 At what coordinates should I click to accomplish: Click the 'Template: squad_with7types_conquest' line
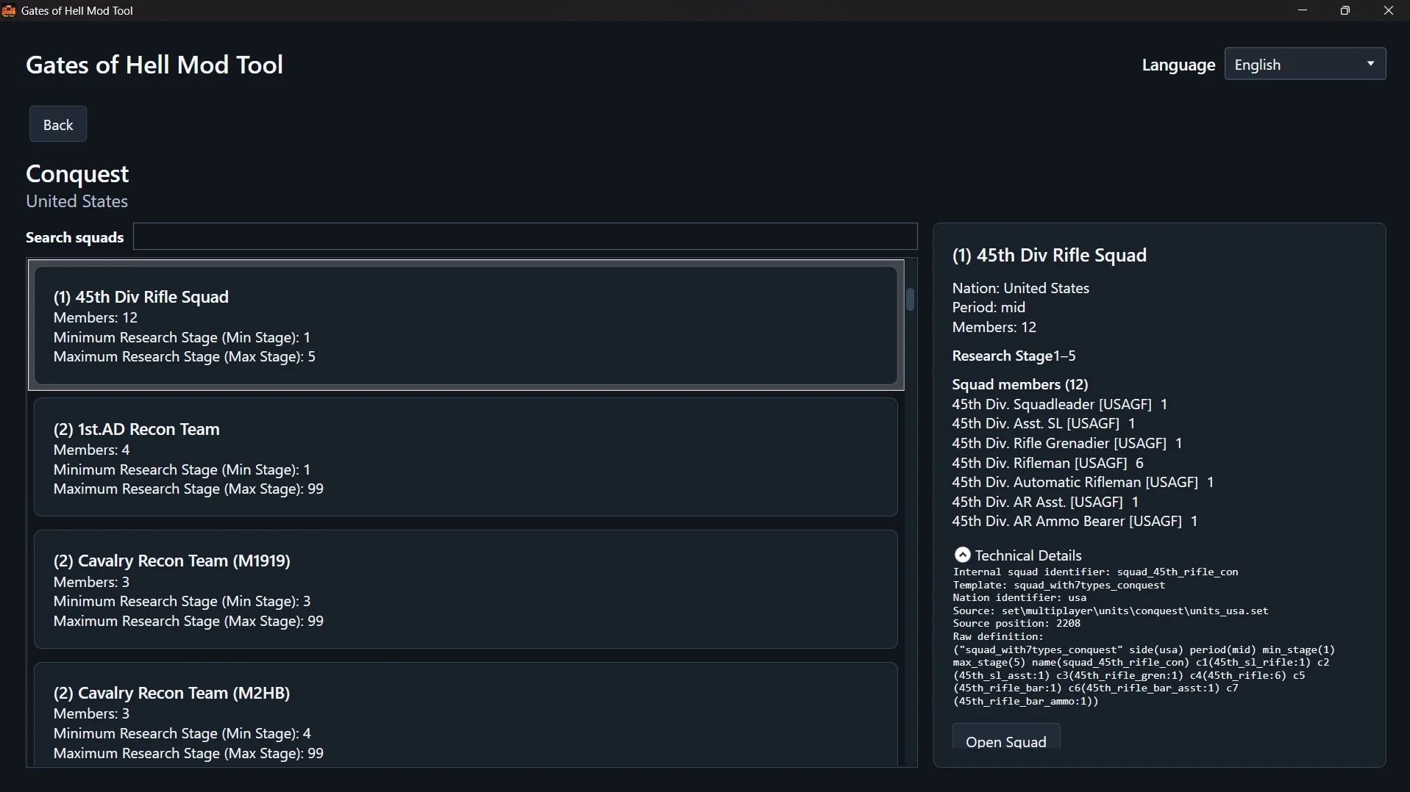[1059, 586]
